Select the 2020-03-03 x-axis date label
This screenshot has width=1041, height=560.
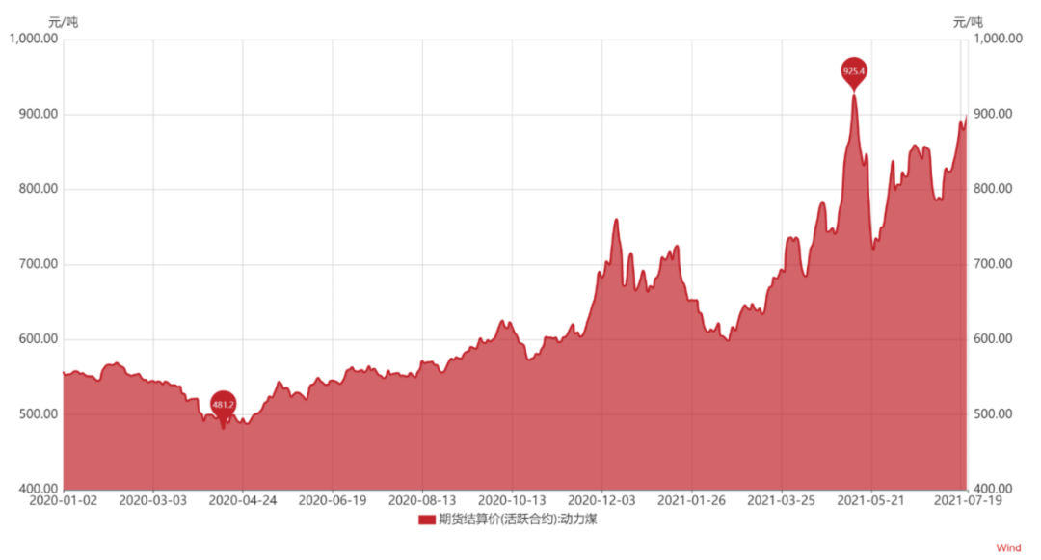click(x=153, y=501)
